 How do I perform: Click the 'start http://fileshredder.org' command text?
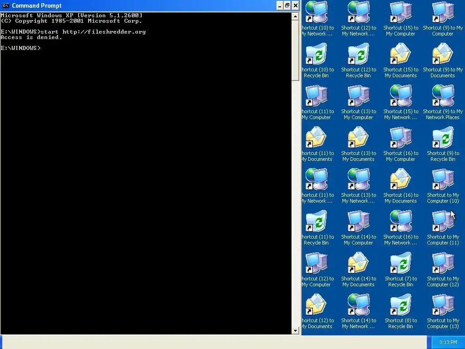pyautogui.click(x=93, y=32)
